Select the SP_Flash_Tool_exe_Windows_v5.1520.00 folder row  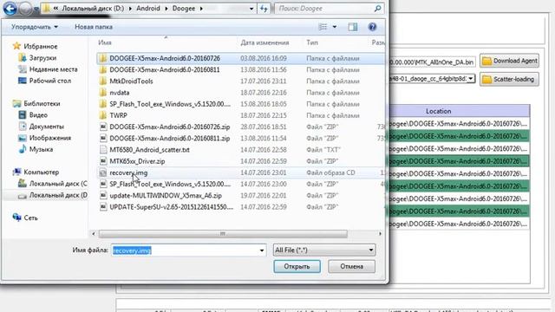pos(241,104)
